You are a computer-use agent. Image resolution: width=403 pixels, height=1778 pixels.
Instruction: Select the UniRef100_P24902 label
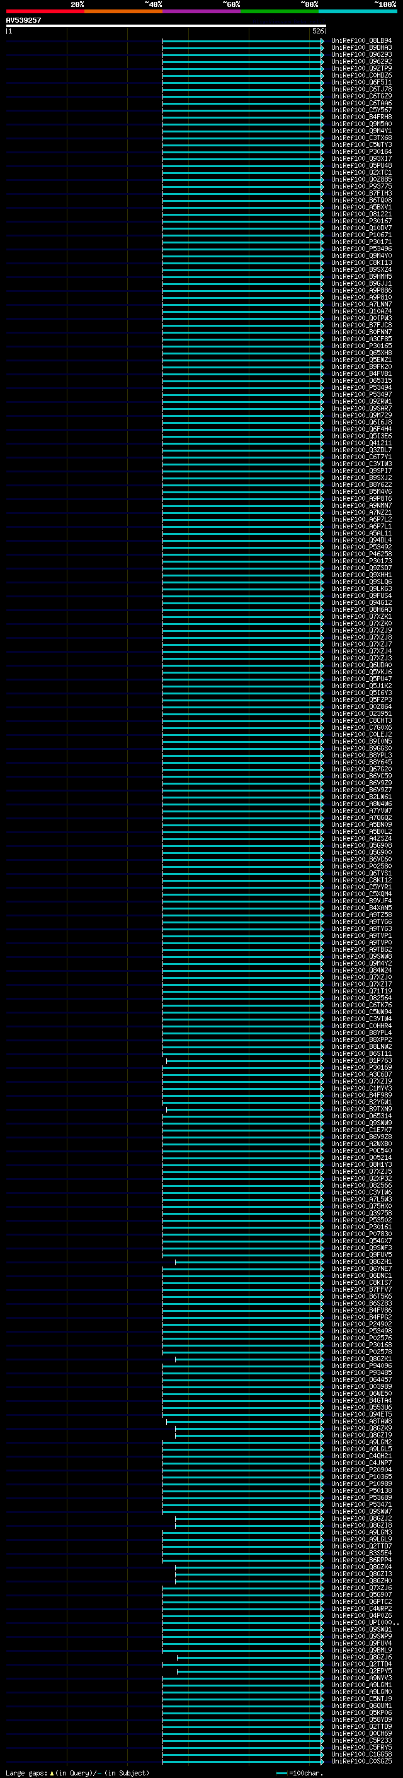[361, 1324]
